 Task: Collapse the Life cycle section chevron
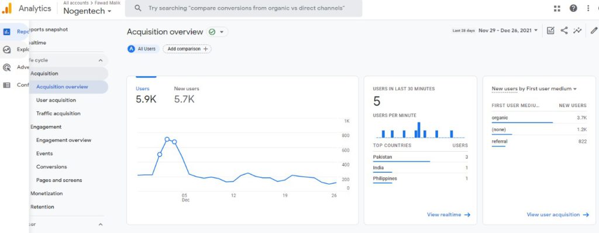point(101,60)
